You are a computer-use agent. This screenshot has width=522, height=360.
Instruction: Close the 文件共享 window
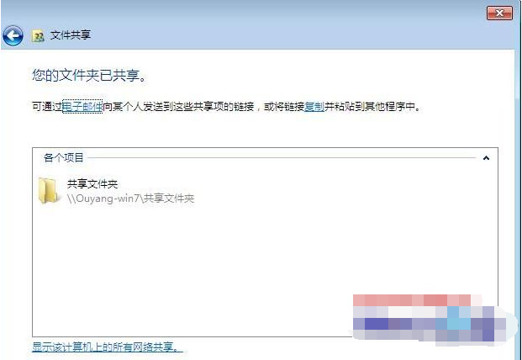499,13
